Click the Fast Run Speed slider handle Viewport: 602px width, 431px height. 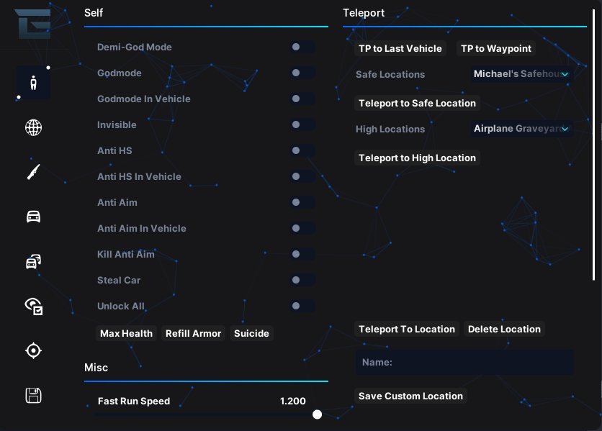click(x=317, y=414)
